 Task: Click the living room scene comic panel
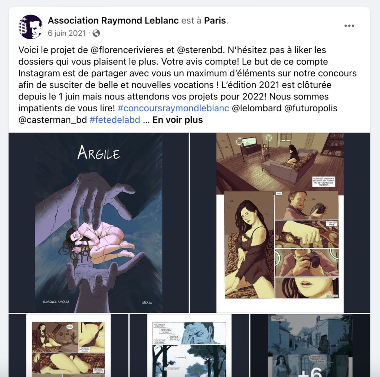(280, 164)
